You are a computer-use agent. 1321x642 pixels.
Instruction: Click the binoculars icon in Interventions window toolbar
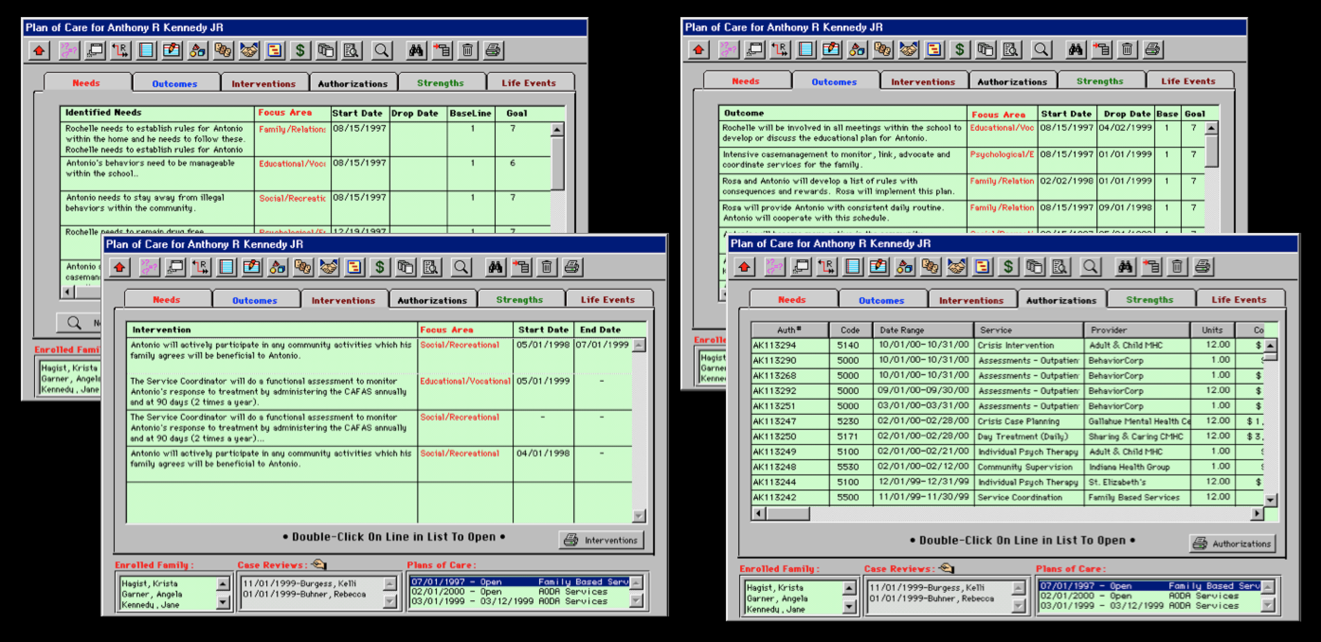click(x=496, y=267)
